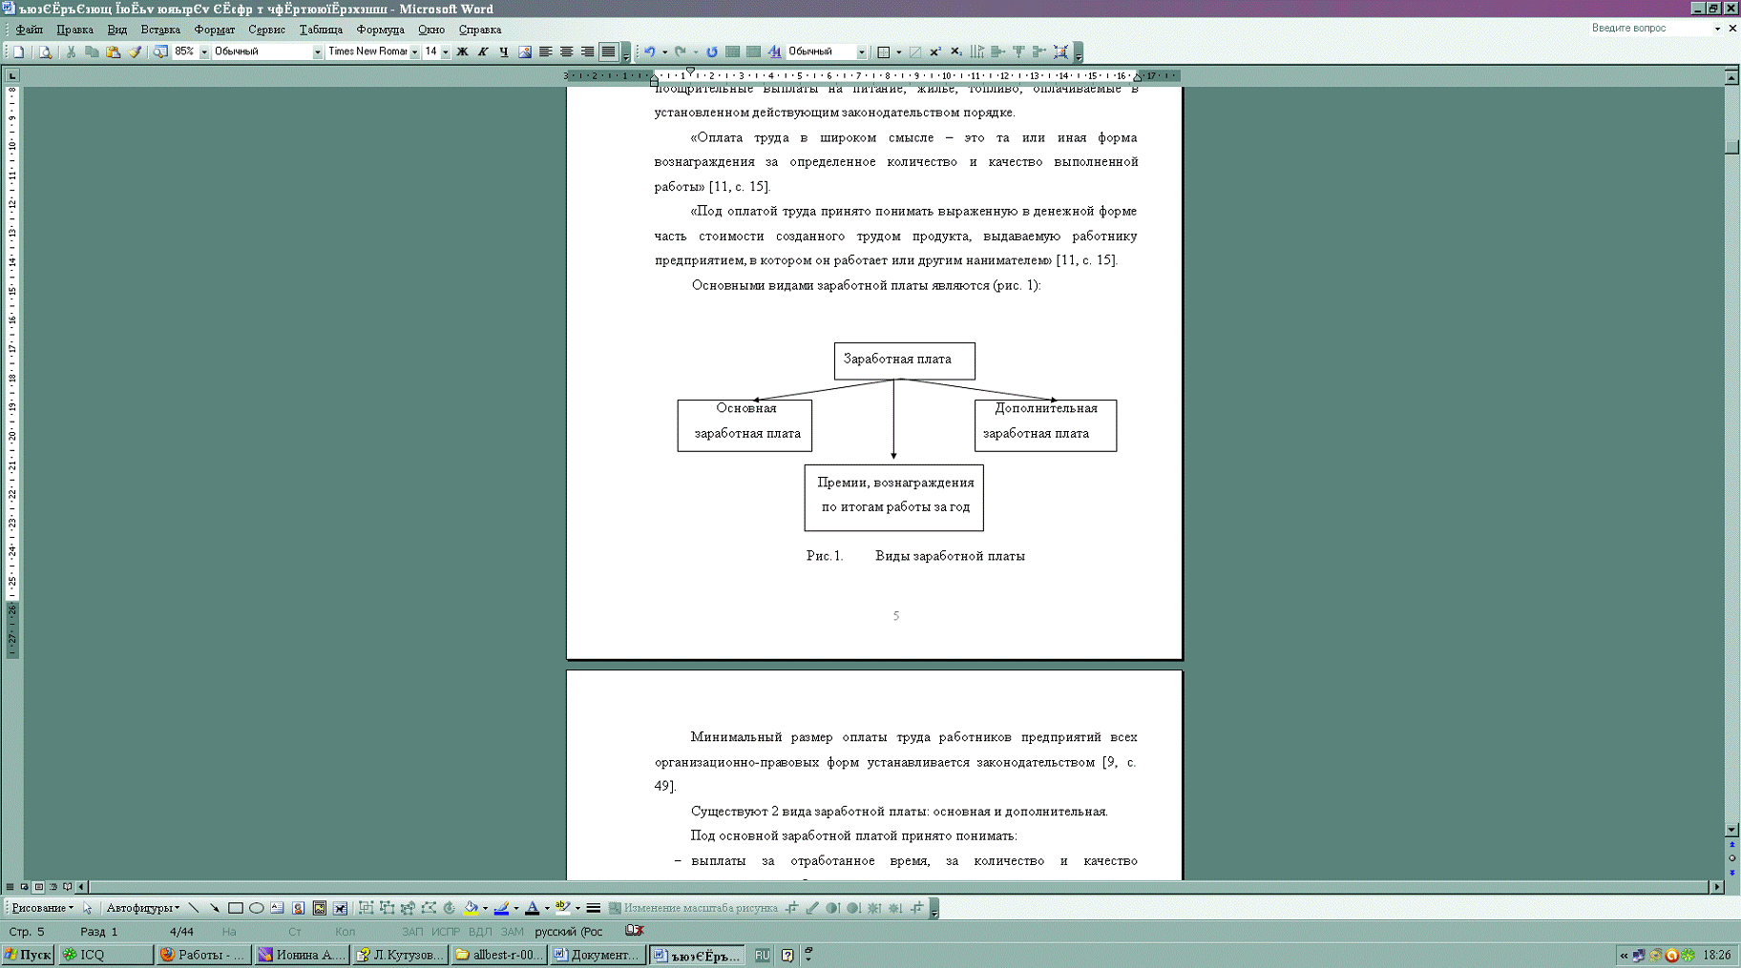Center-align the text

(566, 51)
